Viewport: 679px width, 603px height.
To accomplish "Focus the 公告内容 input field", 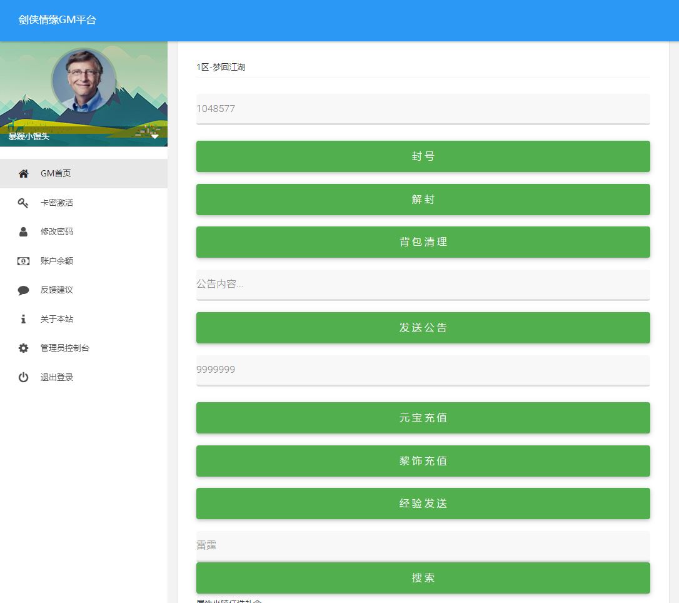I will tap(423, 284).
